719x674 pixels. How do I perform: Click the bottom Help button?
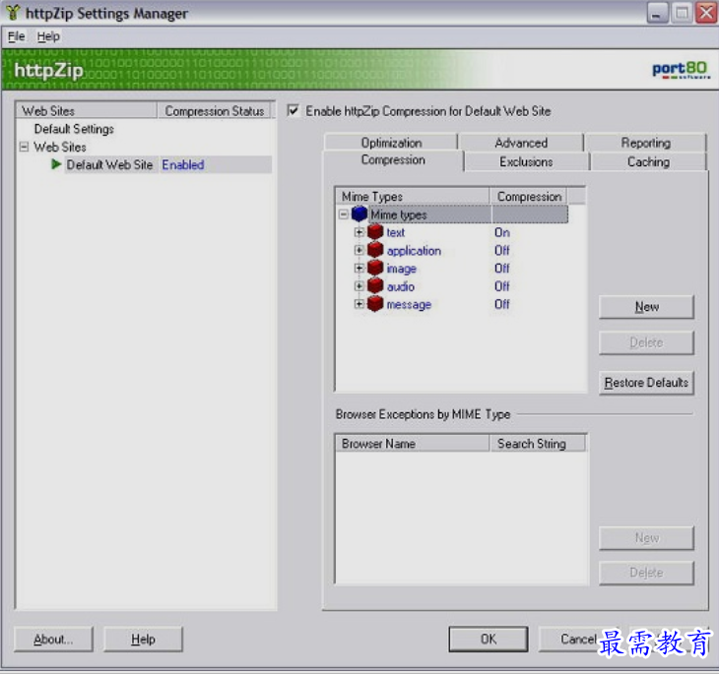coord(143,639)
